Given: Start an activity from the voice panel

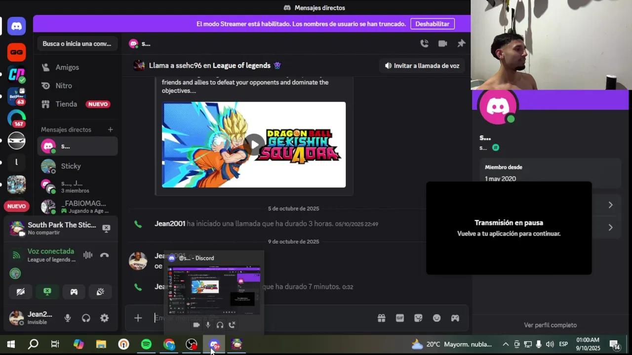Looking at the screenshot, I should click(74, 291).
